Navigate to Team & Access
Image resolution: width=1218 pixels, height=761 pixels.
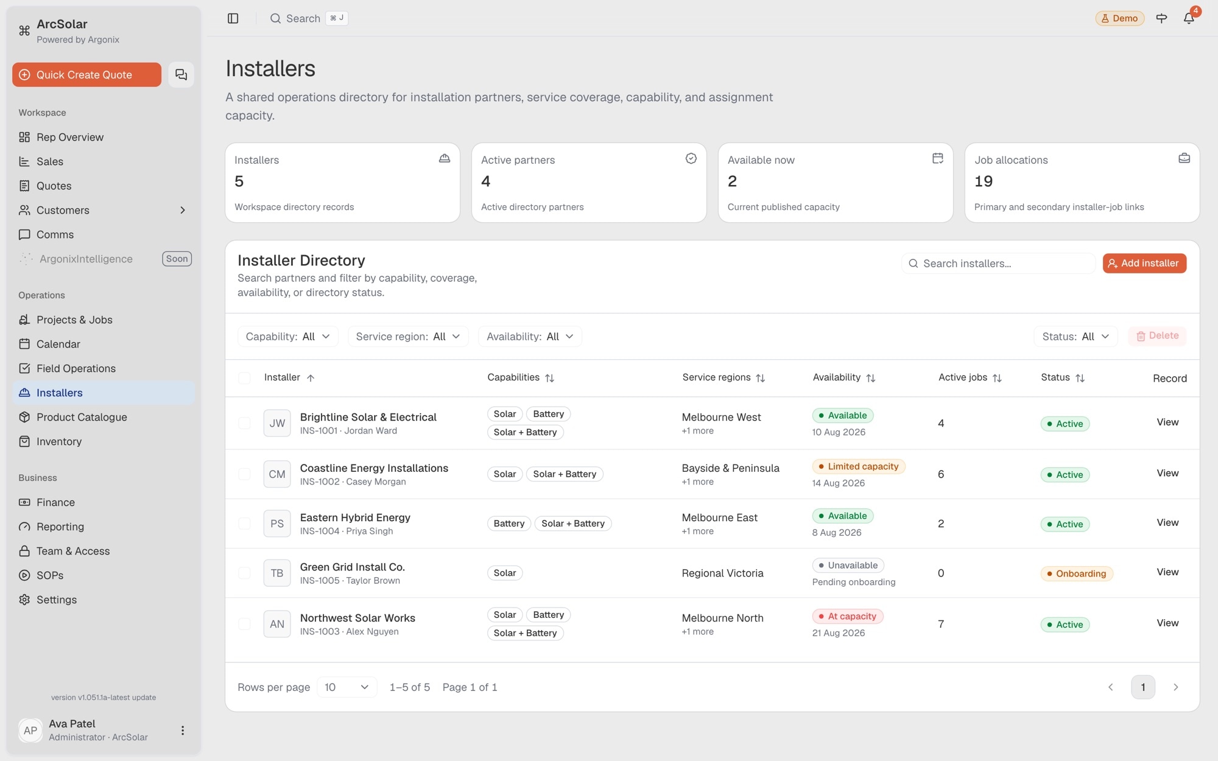click(x=104, y=551)
